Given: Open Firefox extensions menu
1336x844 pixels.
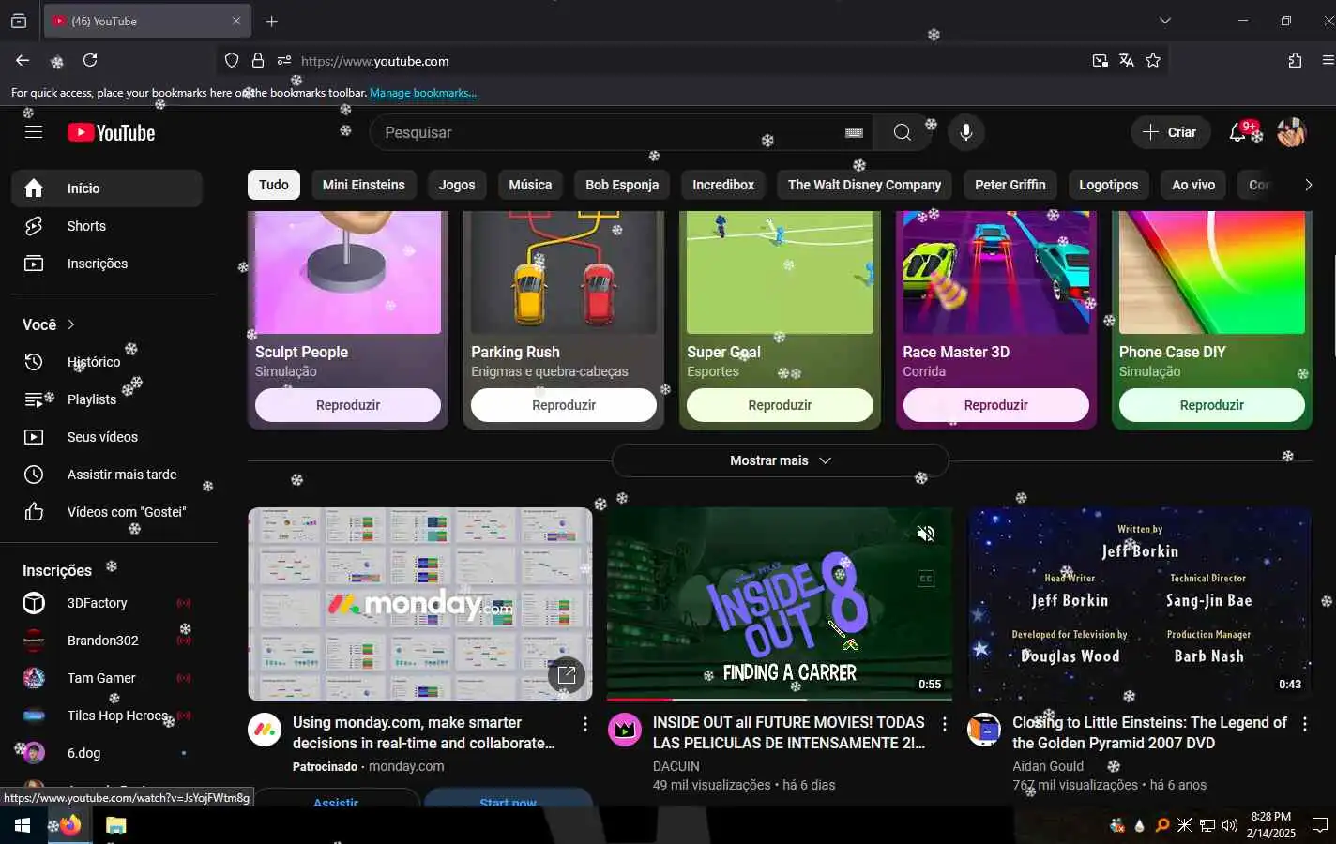Looking at the screenshot, I should tap(1295, 60).
